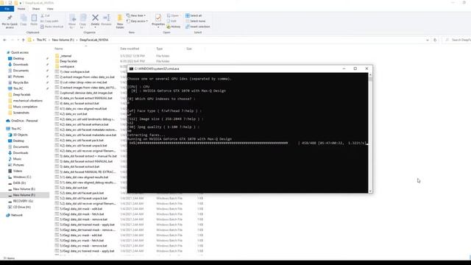Select Windows (C:) drive in sidebar
This screenshot has height=265, width=471.
point(22,177)
